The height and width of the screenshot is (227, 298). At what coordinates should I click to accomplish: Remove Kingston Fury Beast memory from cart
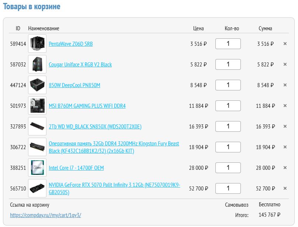(285, 147)
